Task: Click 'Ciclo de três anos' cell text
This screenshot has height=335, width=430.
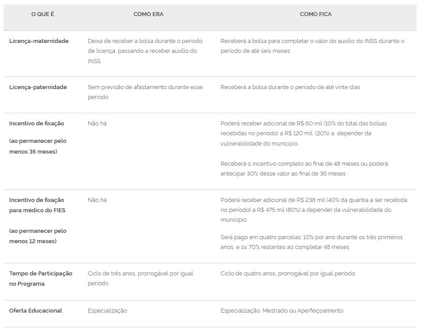Action: tap(140, 278)
